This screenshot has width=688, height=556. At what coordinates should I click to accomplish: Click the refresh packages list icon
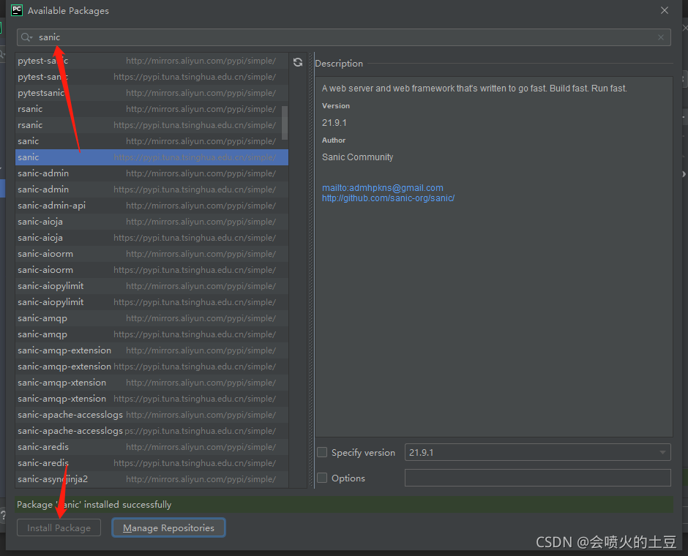[x=298, y=62]
